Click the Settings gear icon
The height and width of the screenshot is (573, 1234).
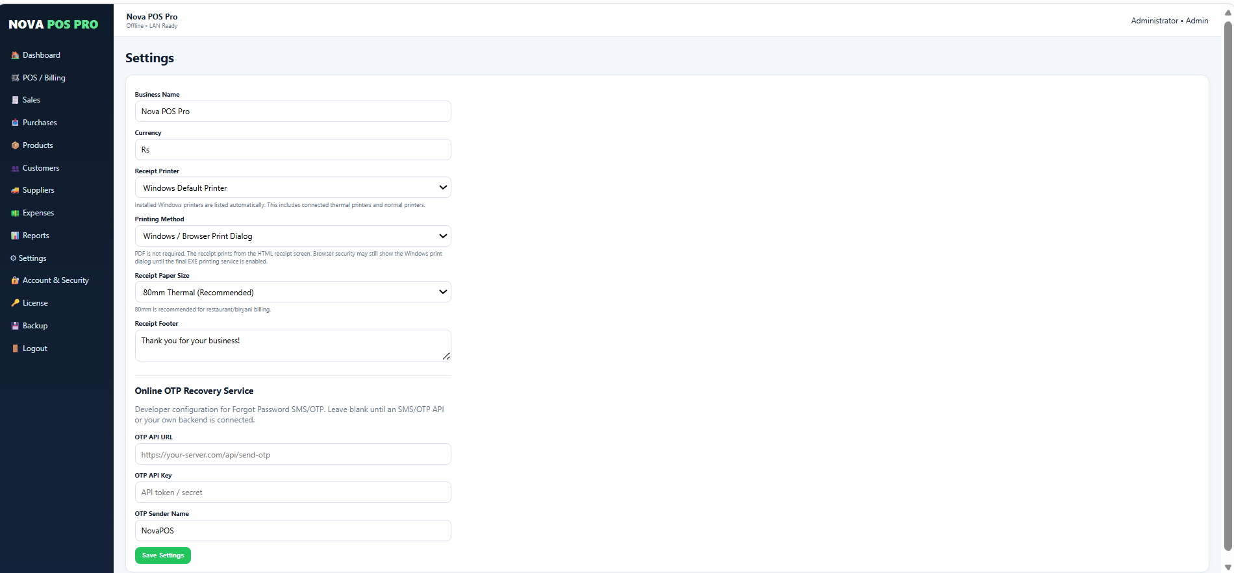click(13, 258)
